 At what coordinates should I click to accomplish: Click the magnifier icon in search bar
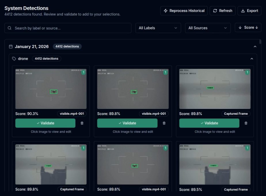(x=10, y=28)
